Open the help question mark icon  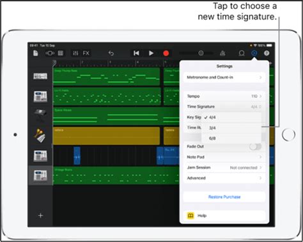tap(267, 53)
